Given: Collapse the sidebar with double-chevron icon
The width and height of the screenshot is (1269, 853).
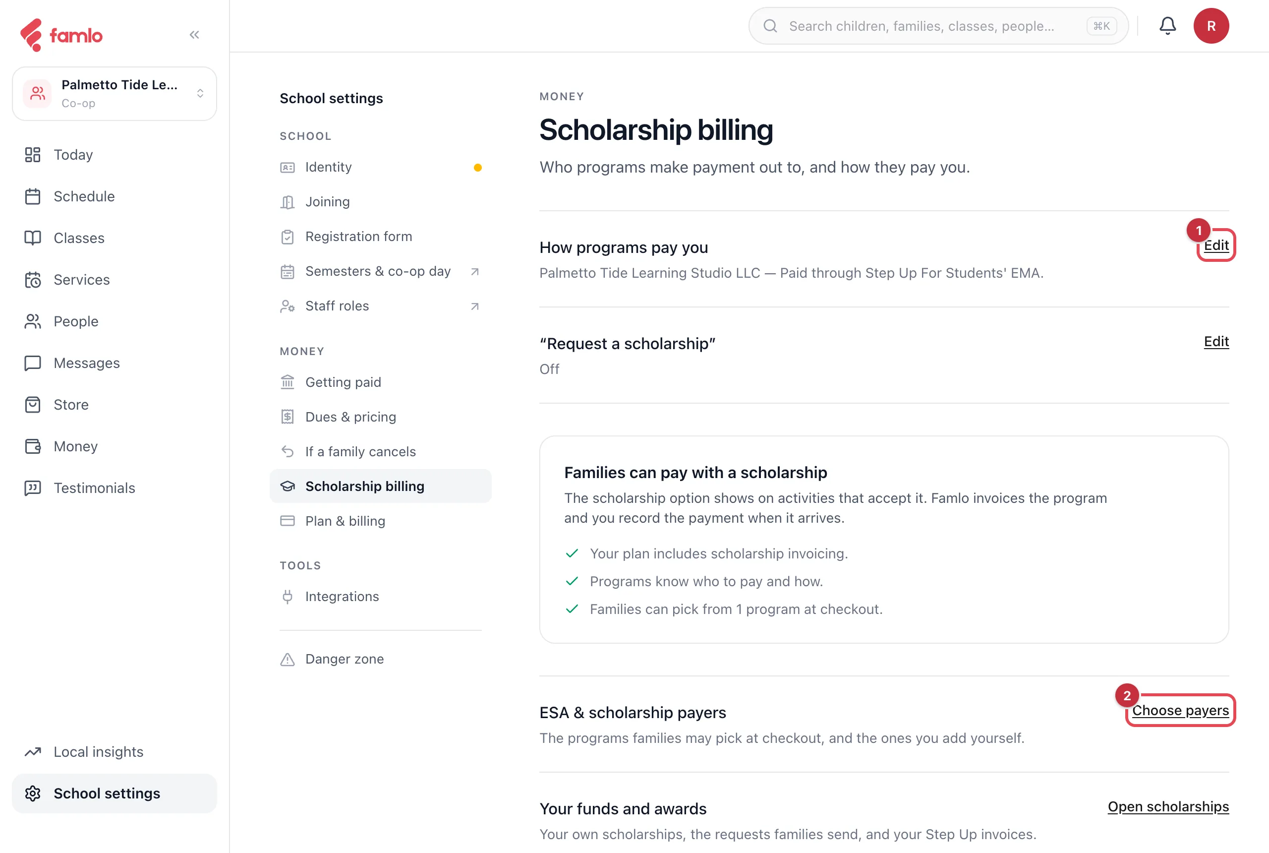Looking at the screenshot, I should tap(194, 35).
